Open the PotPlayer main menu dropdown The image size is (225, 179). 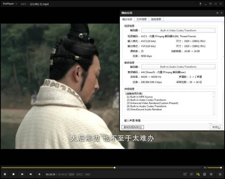coord(10,4)
